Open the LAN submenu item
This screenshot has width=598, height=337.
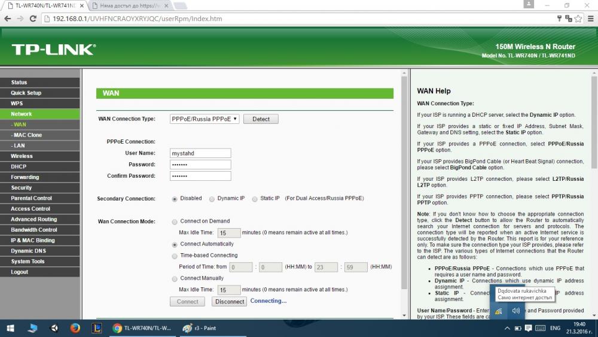click(x=40, y=146)
